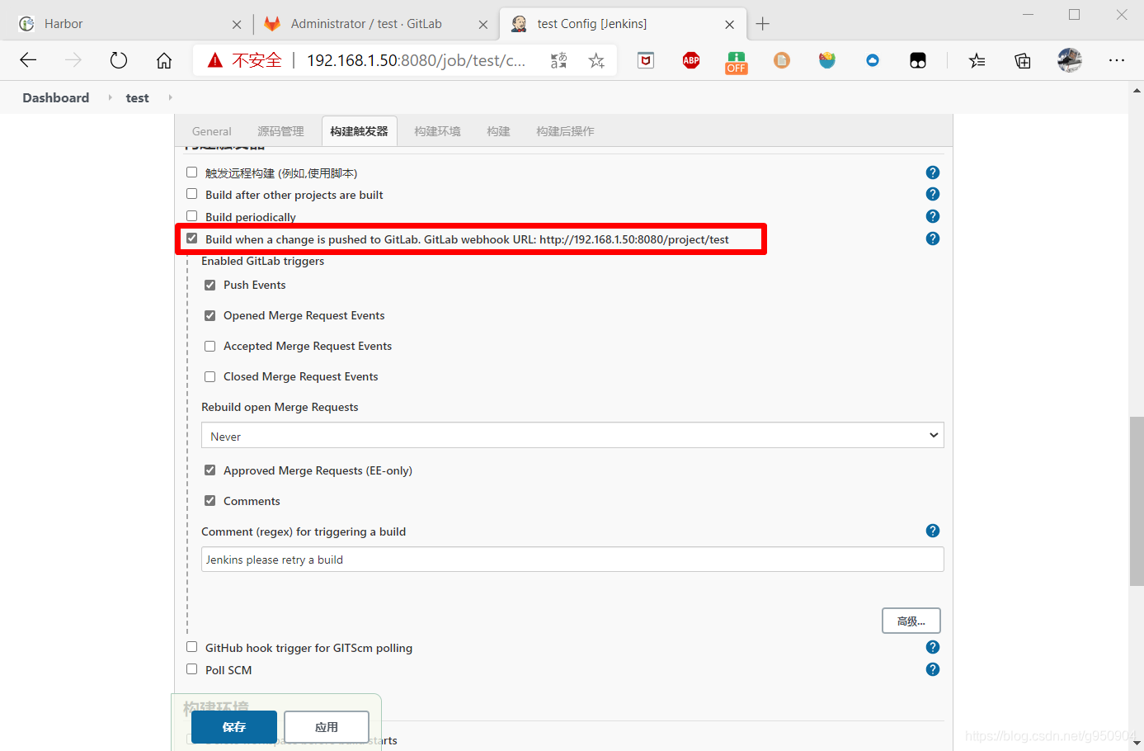Open the green OFF extension icon
1144x751 pixels.
click(x=737, y=62)
